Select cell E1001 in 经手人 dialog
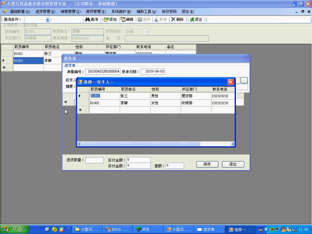Screen dimensions: 312x234 coord(105,96)
